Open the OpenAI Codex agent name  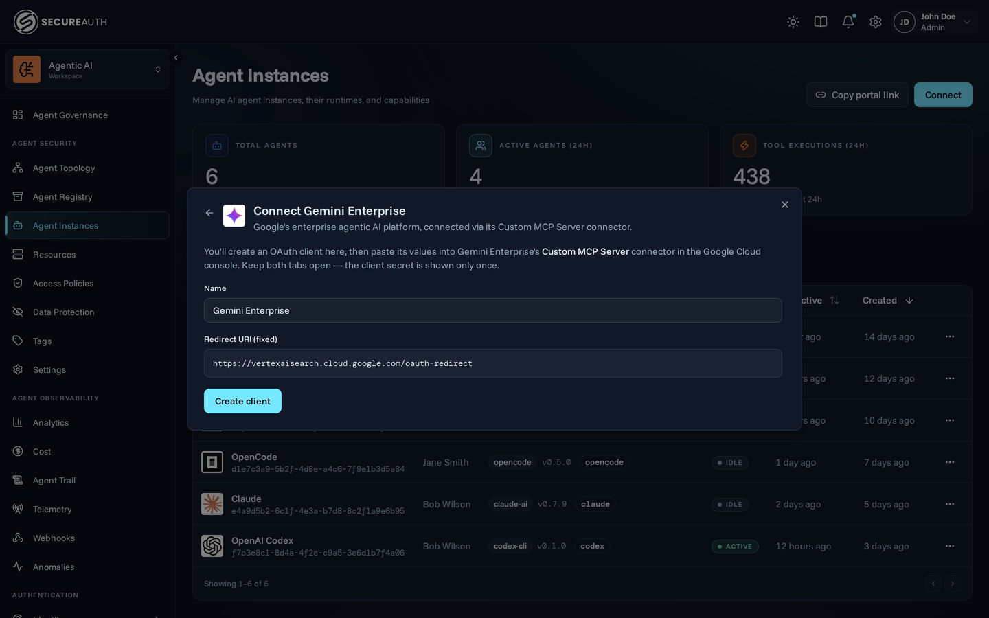click(262, 540)
